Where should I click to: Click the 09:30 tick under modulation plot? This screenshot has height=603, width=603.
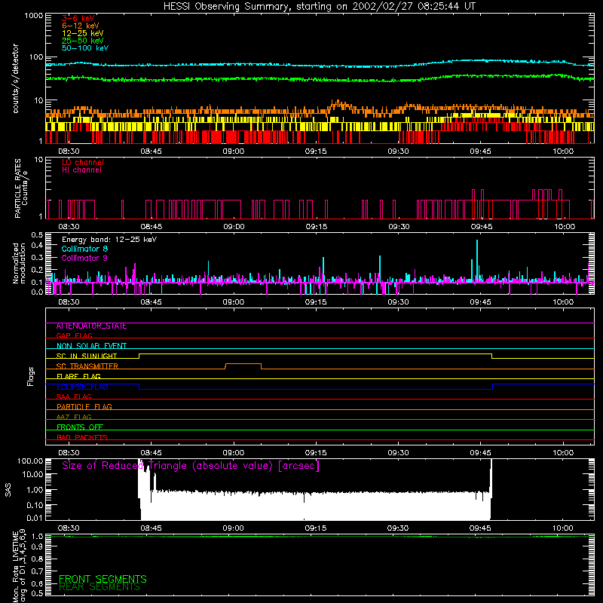coord(398,302)
